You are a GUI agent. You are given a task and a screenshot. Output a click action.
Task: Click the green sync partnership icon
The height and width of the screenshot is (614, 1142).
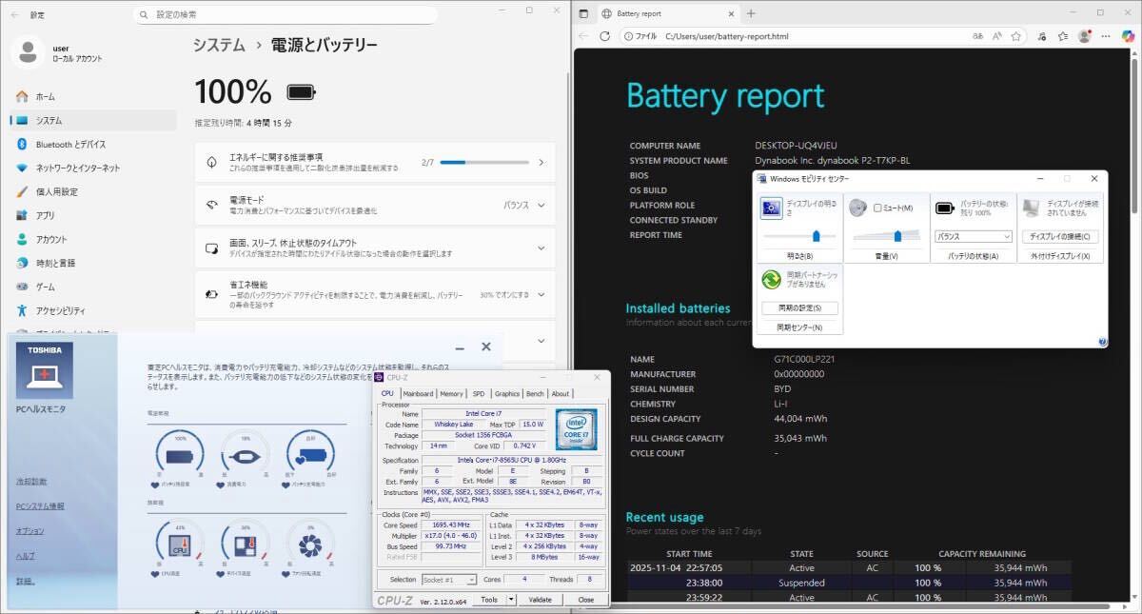[x=772, y=280]
